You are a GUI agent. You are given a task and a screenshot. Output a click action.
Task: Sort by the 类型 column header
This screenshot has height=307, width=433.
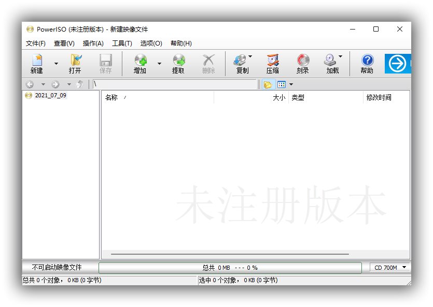click(326, 97)
